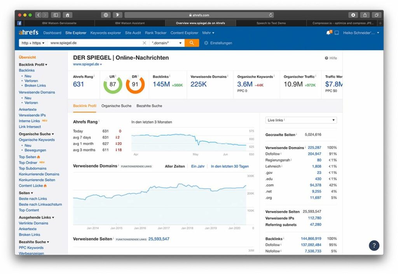Open the notifications bell
Image resolution: width=398 pixels, height=274 pixels.
coord(328,33)
